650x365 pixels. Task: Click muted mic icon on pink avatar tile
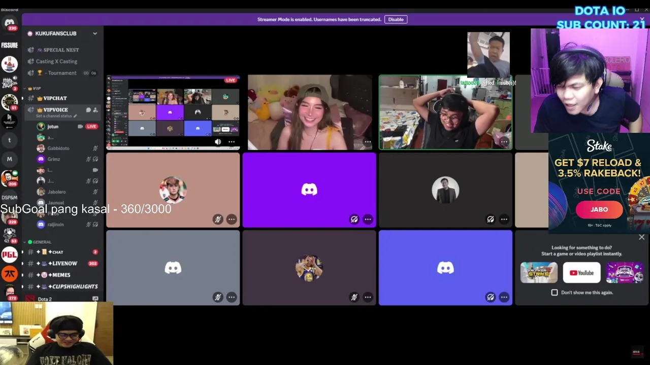218,220
